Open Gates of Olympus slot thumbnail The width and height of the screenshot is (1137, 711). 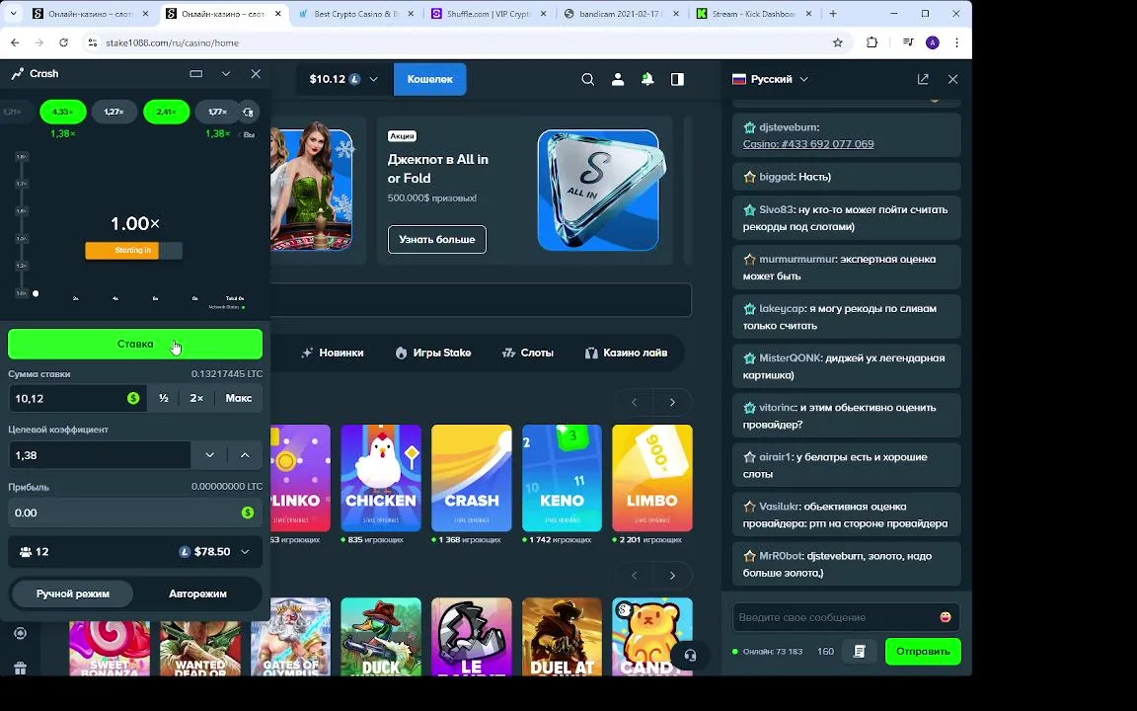[x=290, y=637]
